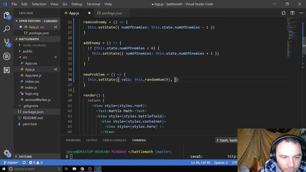306x172 pixels.
Task: Open the Debug menu
Action: [76, 4]
